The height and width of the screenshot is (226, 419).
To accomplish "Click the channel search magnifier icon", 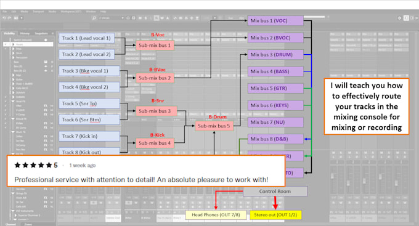I will click(x=94, y=18).
